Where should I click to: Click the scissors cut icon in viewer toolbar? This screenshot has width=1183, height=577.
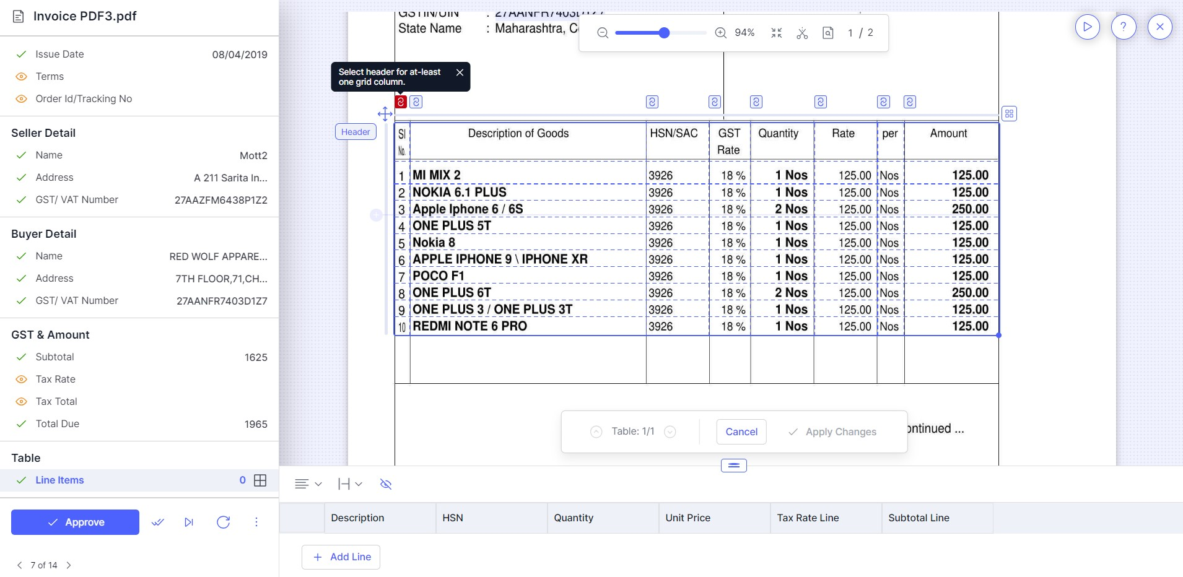coord(802,33)
